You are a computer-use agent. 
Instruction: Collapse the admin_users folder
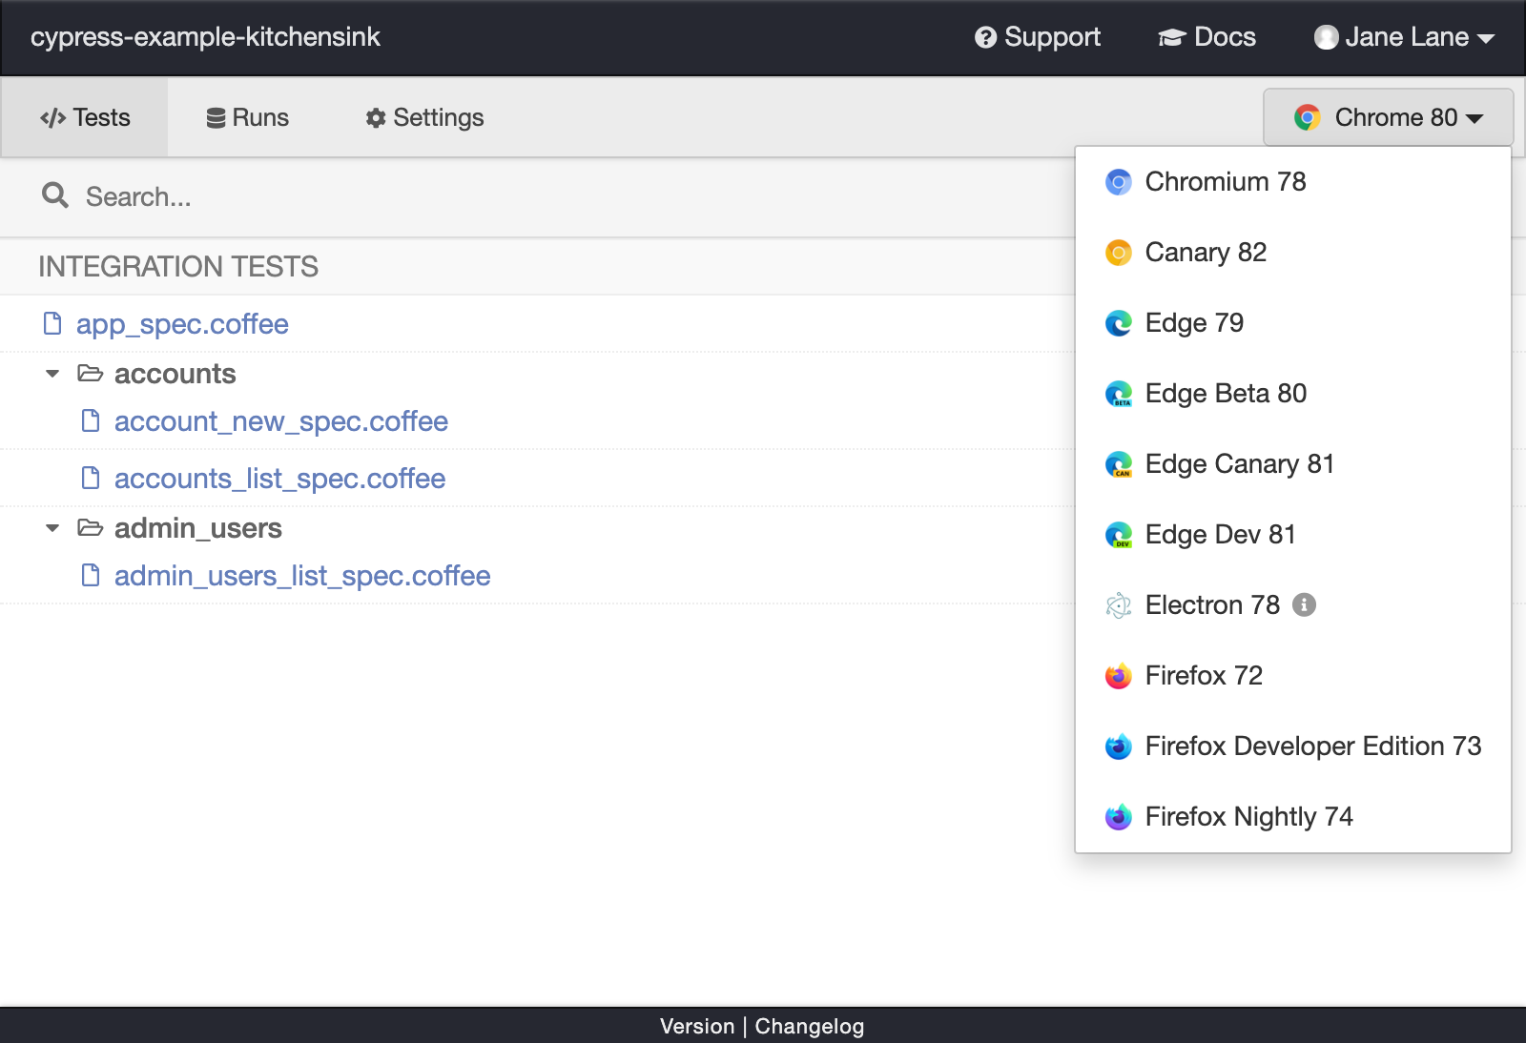click(52, 528)
